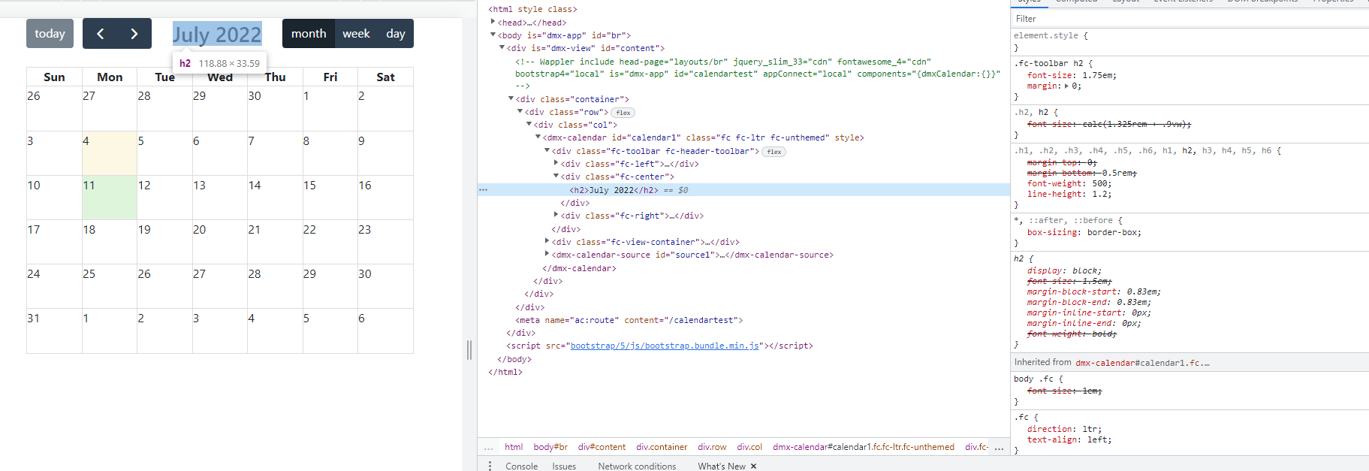Select the div#content breadcrumb

(602, 447)
